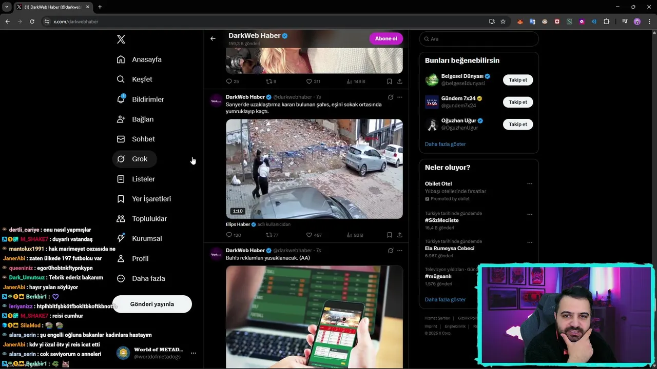View analytics 83 B on Sarıyer post
Image resolution: width=657 pixels, height=369 pixels.
click(x=355, y=235)
